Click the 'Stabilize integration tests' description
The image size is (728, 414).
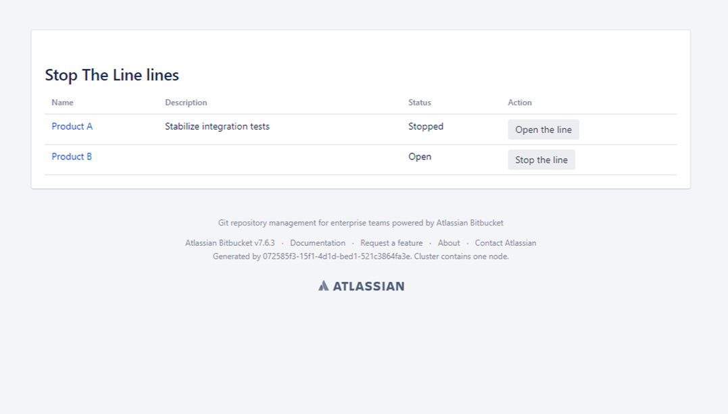pyautogui.click(x=217, y=126)
